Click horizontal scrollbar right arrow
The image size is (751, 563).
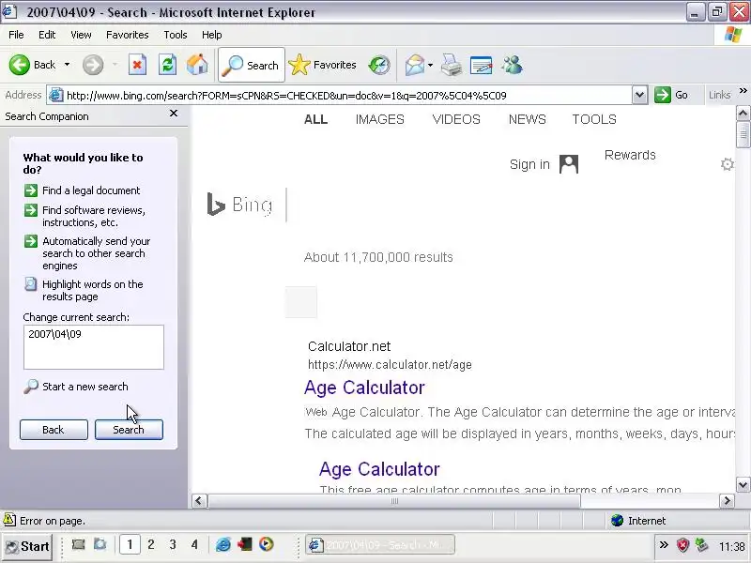727,501
